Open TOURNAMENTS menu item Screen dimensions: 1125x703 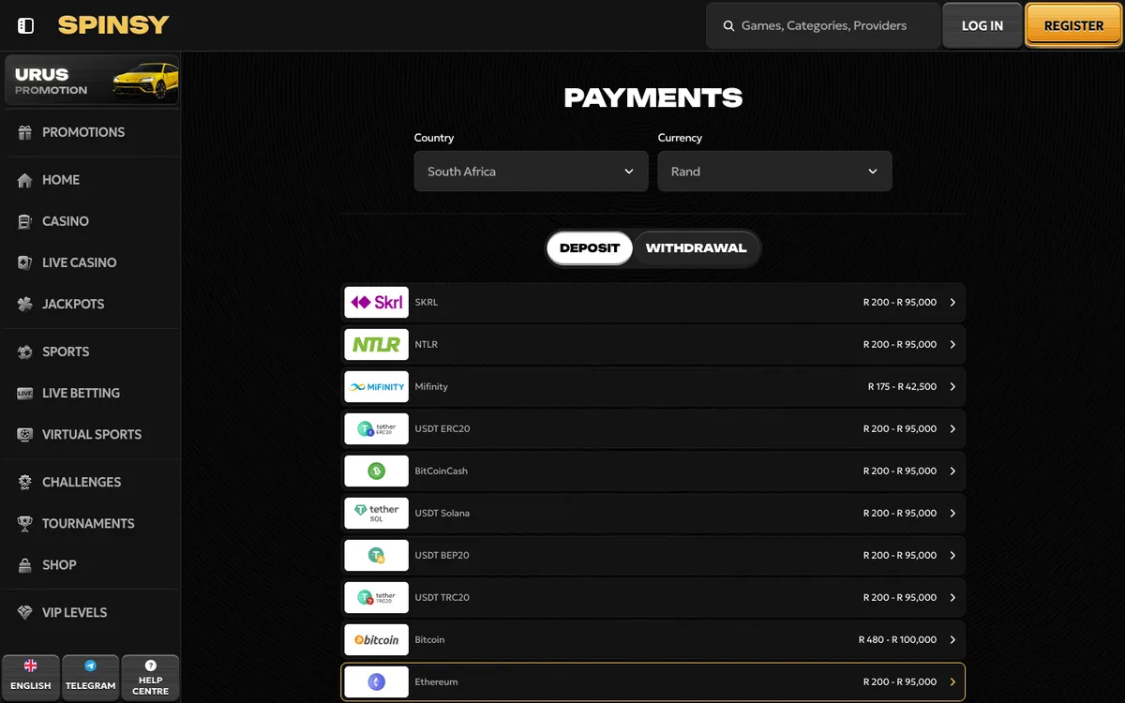pyautogui.click(x=91, y=524)
